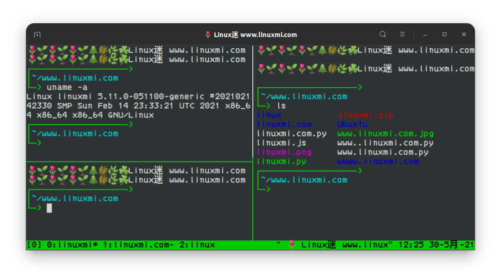Open the terminal search magnifier

382,34
